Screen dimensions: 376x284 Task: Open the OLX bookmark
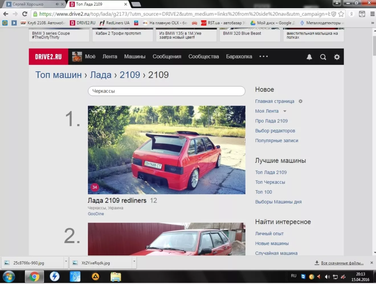[165, 23]
